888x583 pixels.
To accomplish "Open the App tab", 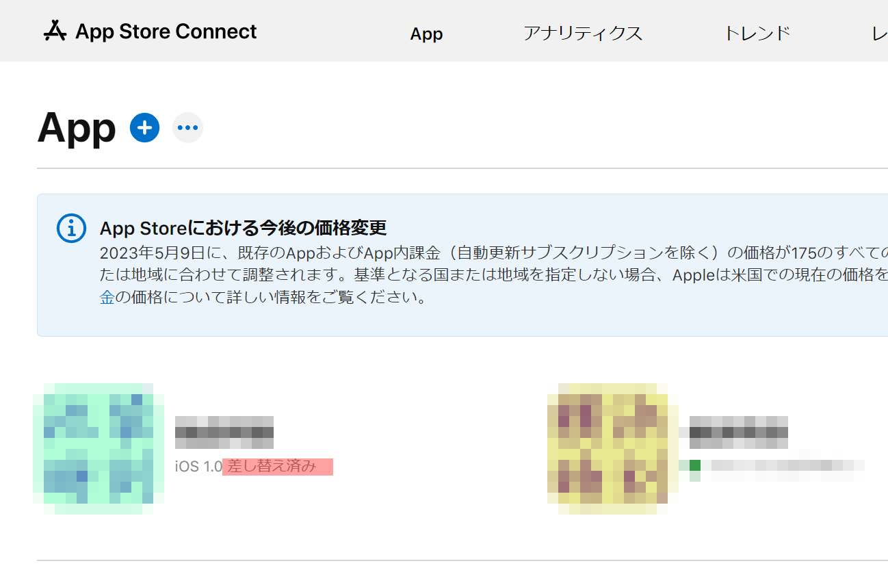I will [x=426, y=34].
